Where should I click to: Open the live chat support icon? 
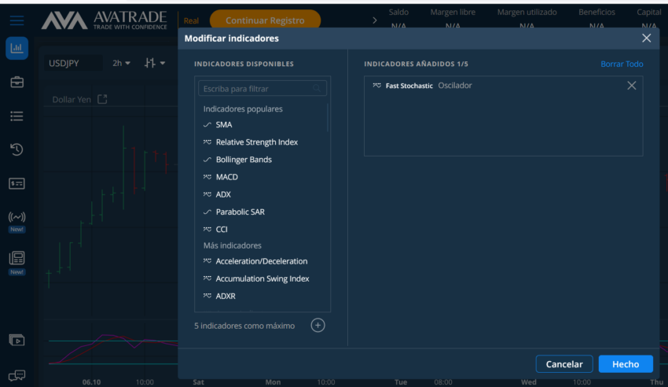click(17, 375)
